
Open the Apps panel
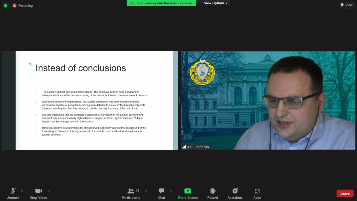[257, 193]
